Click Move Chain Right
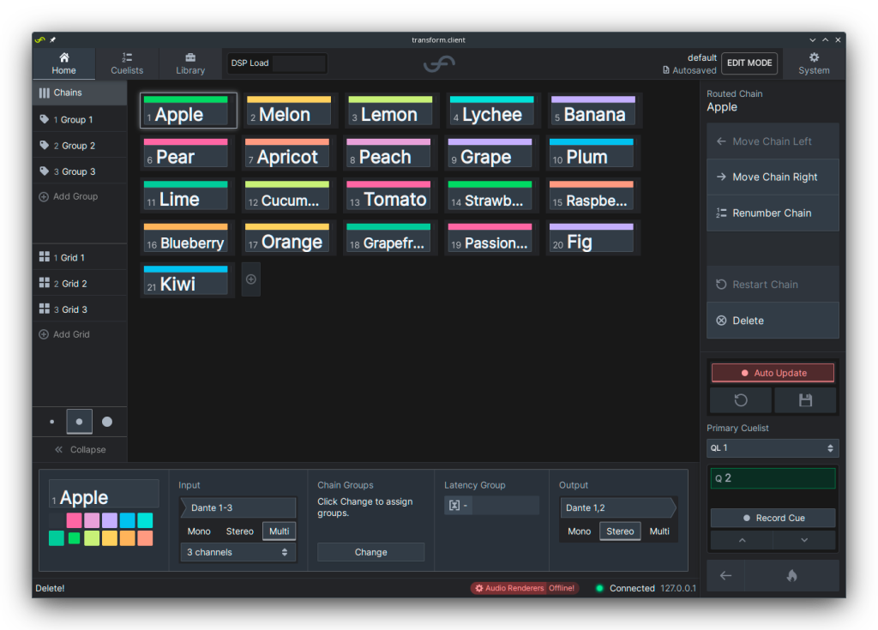The image size is (878, 630). pos(773,177)
